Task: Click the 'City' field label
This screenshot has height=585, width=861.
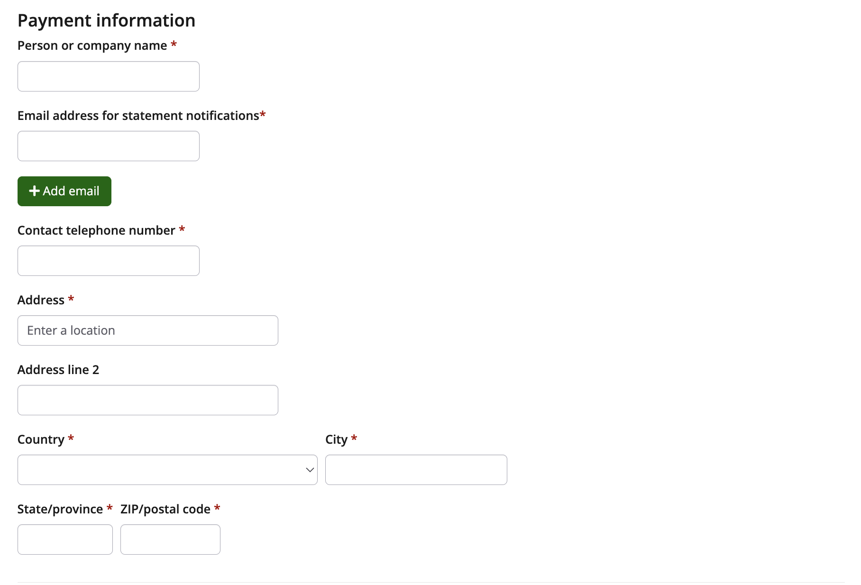Action: point(336,439)
